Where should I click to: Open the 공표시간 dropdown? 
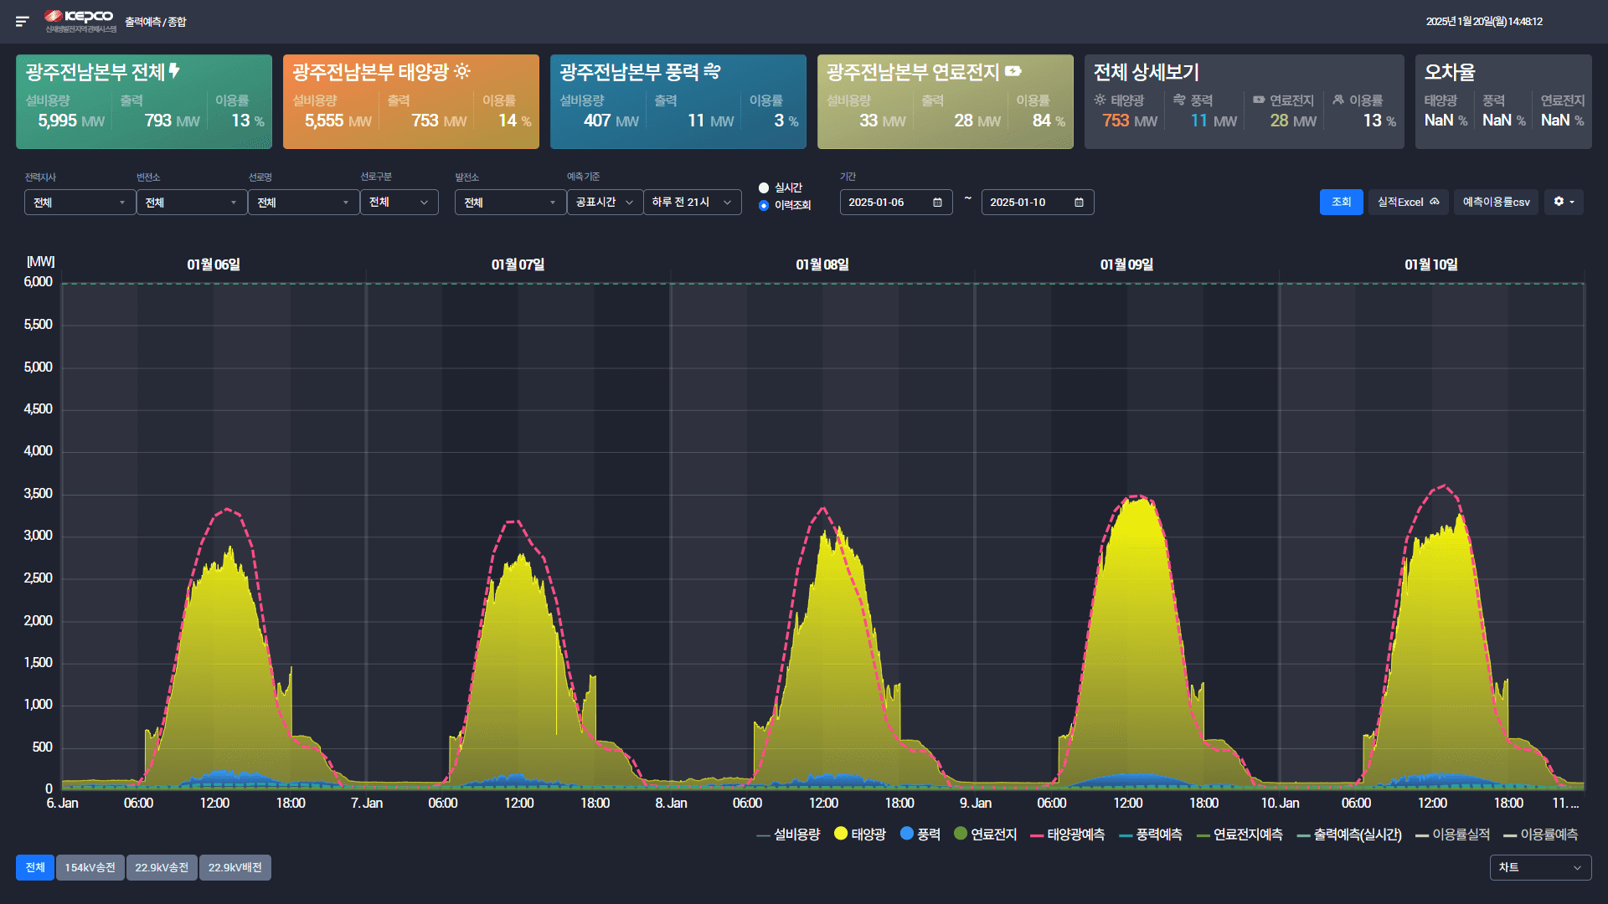(x=605, y=203)
